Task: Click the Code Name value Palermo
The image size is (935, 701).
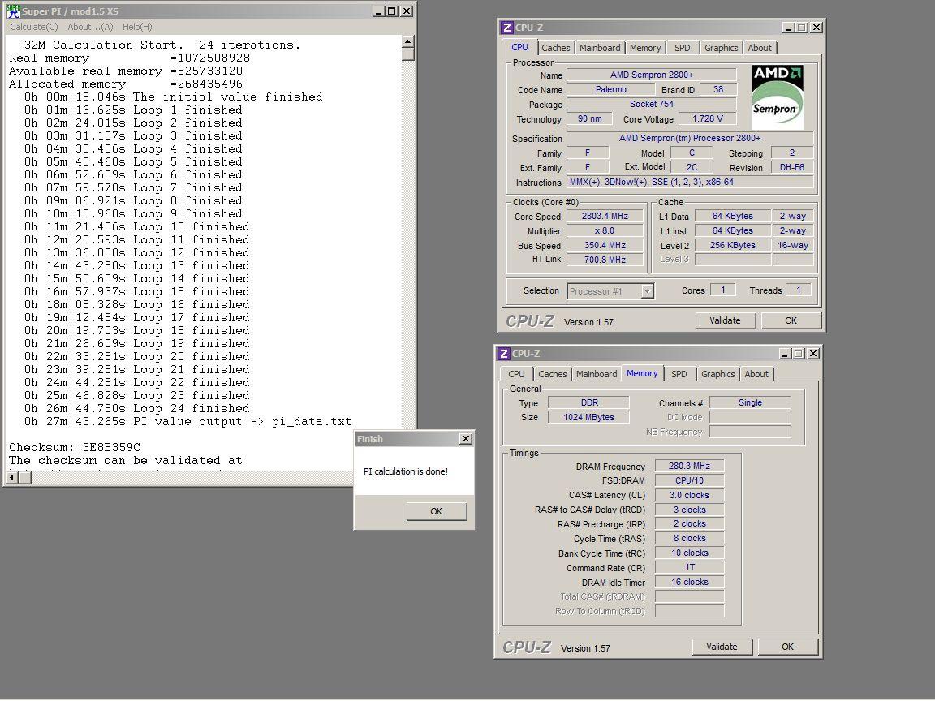Action: point(610,89)
